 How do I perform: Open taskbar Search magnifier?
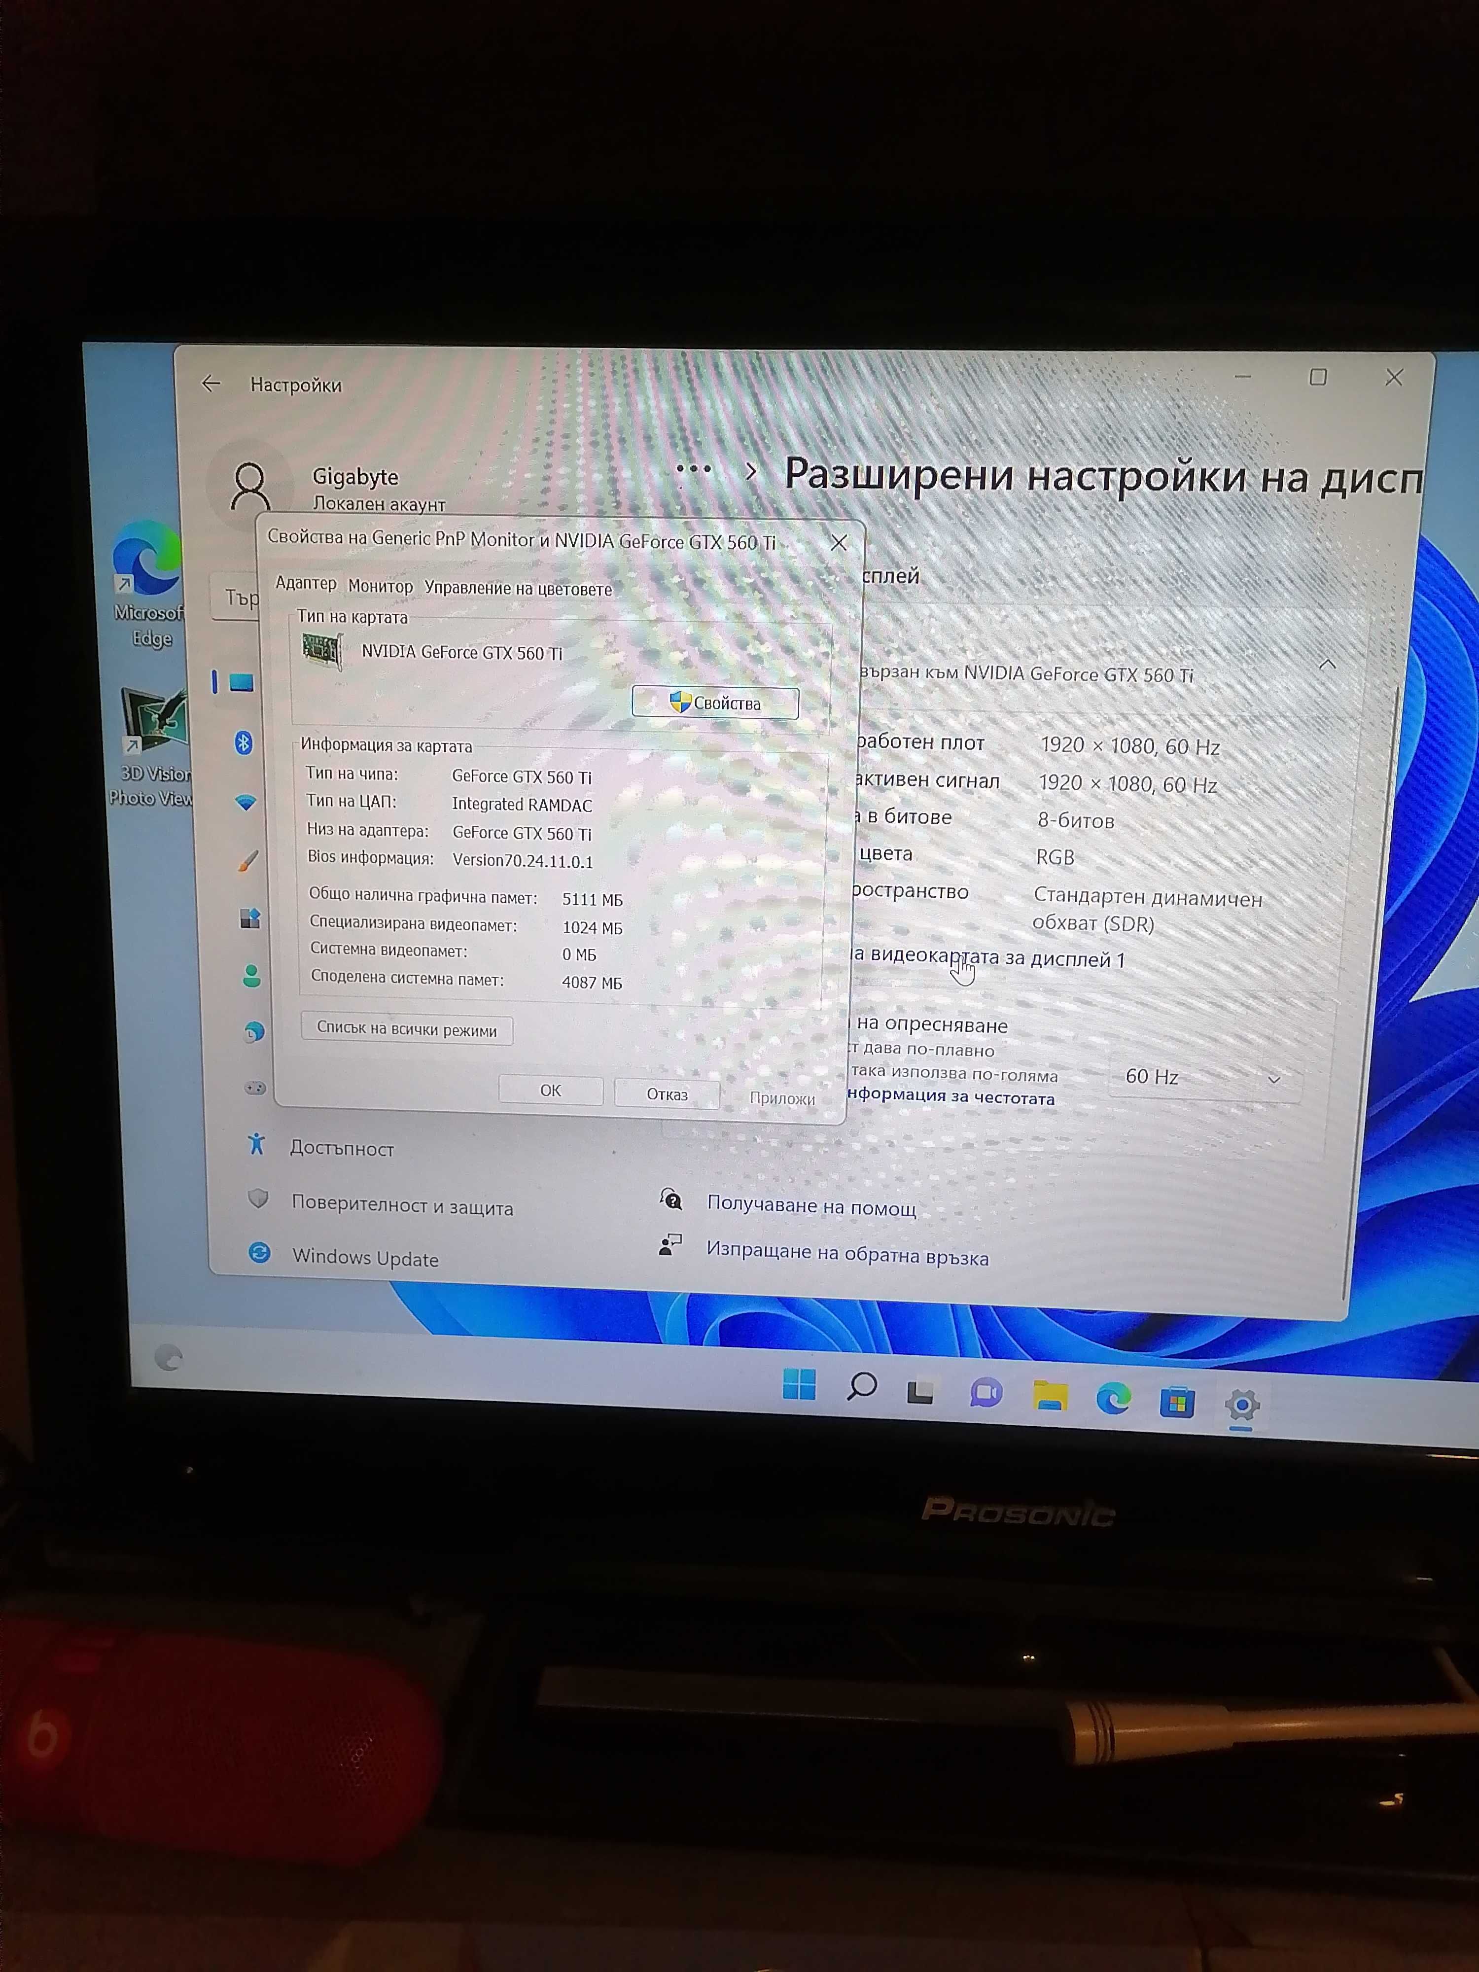[861, 1387]
